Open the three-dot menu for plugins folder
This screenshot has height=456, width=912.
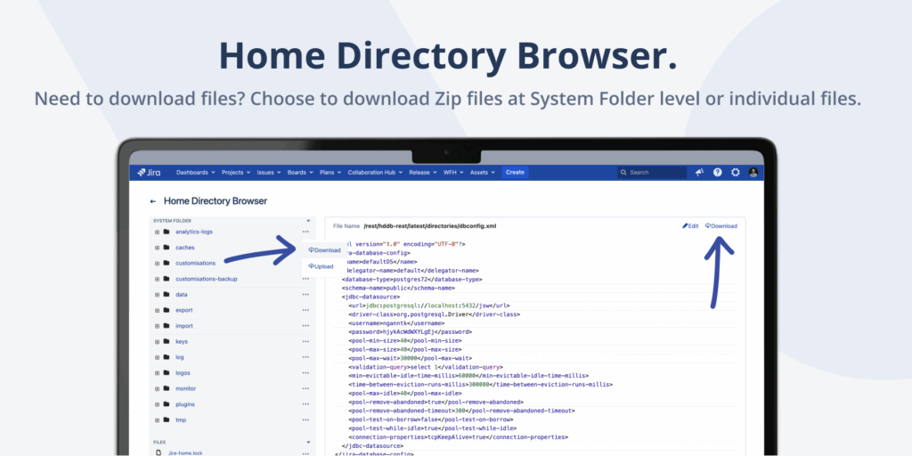(x=305, y=404)
